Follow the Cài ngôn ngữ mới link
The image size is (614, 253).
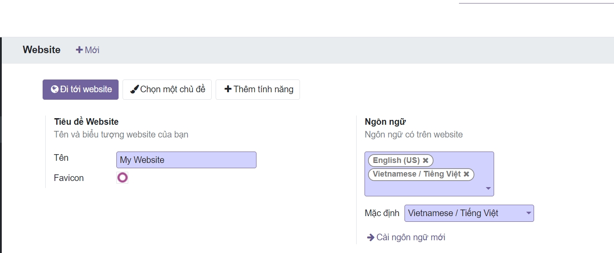click(x=410, y=238)
